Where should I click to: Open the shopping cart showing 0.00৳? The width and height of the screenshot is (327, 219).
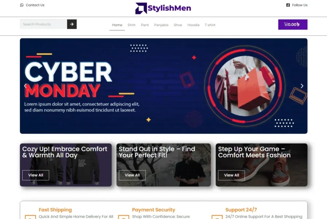point(293,25)
